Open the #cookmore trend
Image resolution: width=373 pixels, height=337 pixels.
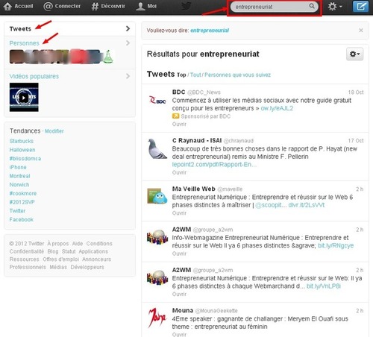tap(23, 193)
